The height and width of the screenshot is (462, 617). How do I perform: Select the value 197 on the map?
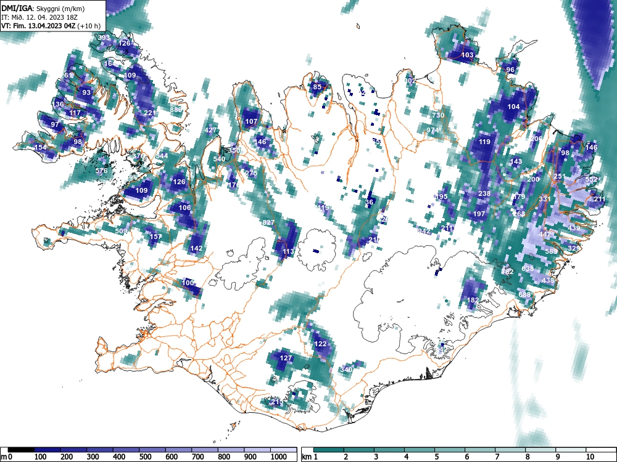tap(479, 214)
